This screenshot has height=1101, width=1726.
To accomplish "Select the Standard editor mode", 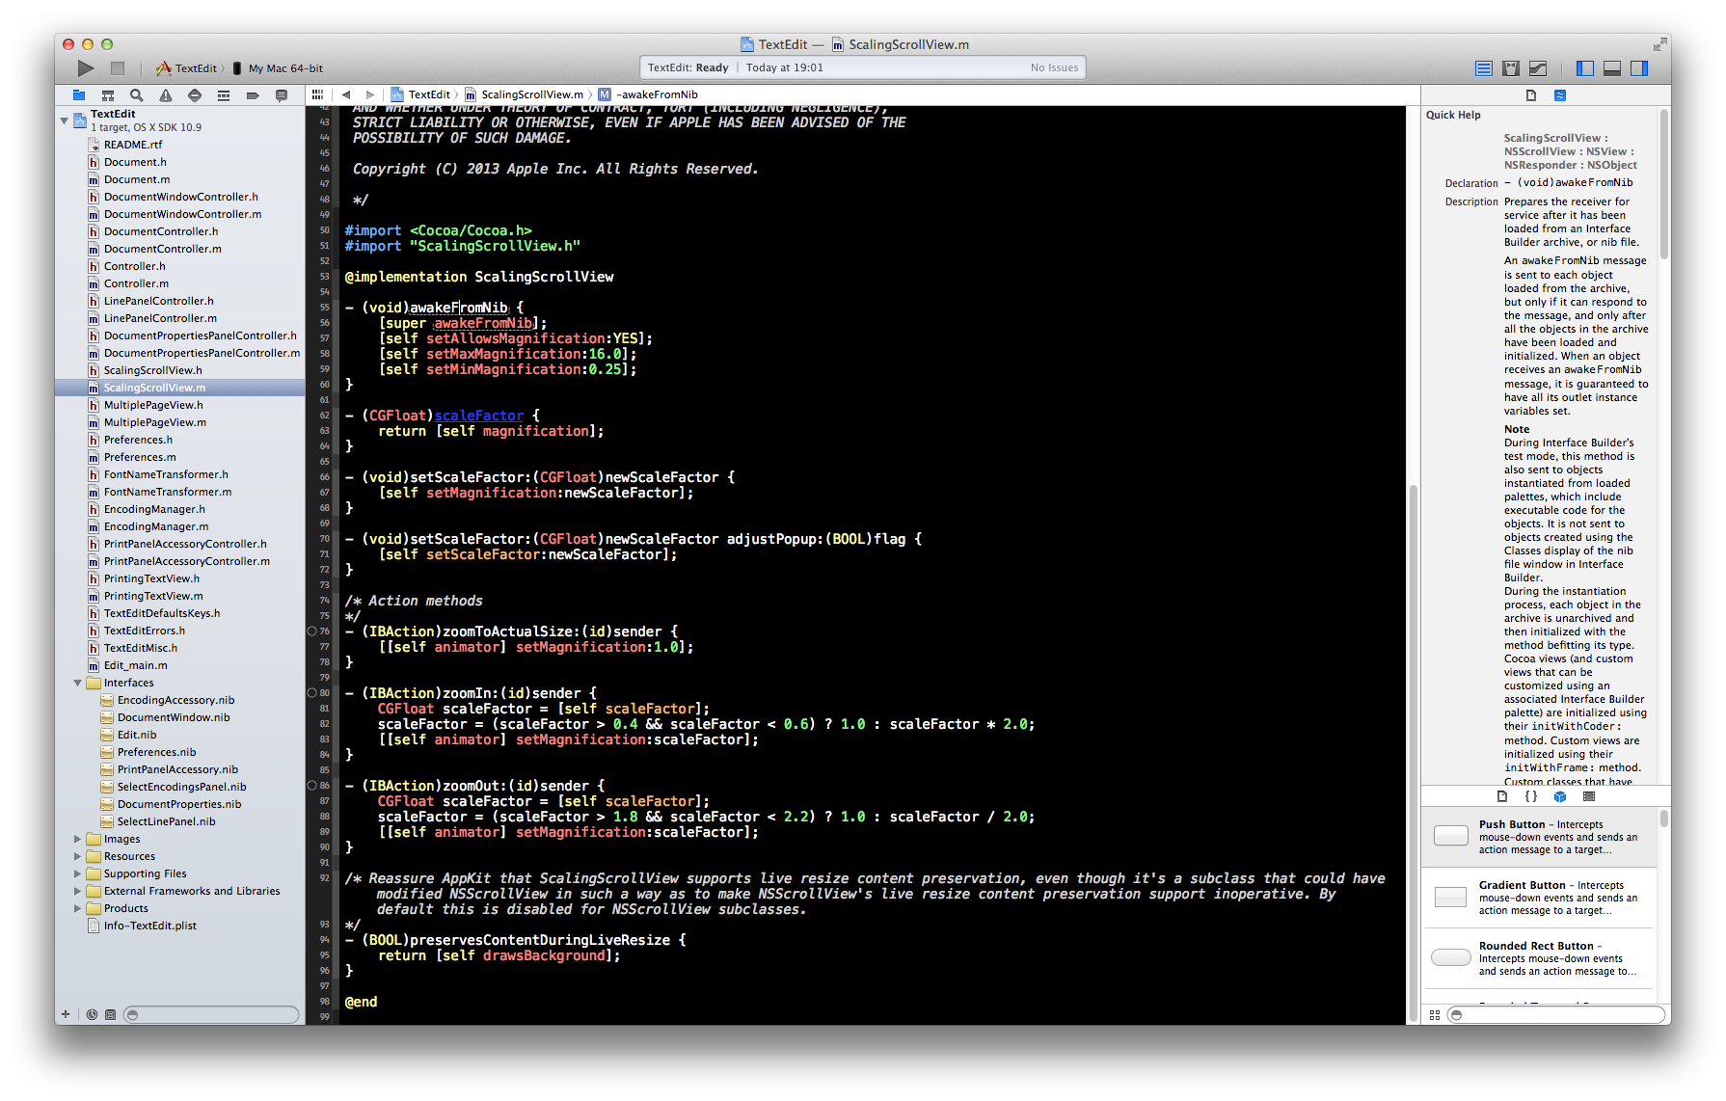I will (1484, 68).
